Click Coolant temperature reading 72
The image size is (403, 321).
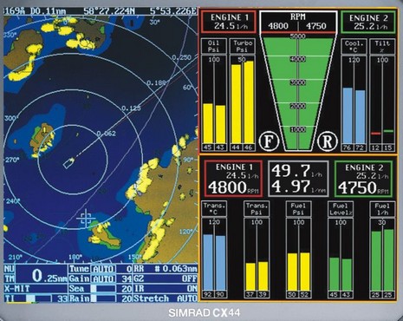tap(360, 147)
